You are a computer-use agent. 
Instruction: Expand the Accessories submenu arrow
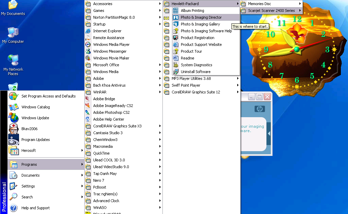pos(160,4)
